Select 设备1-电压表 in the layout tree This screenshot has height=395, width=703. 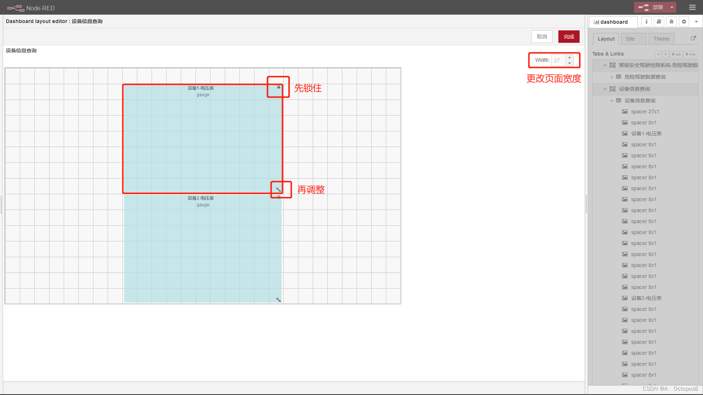pos(646,133)
